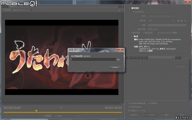Image resolution: width=192 pixels, height=120 pixels.
Task: Switch to the 音訊 audio tab
Action: 144,58
